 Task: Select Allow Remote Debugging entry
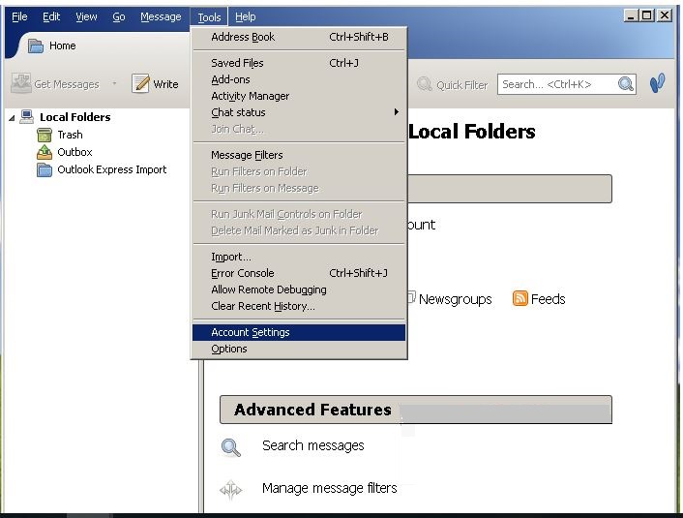[x=299, y=289]
